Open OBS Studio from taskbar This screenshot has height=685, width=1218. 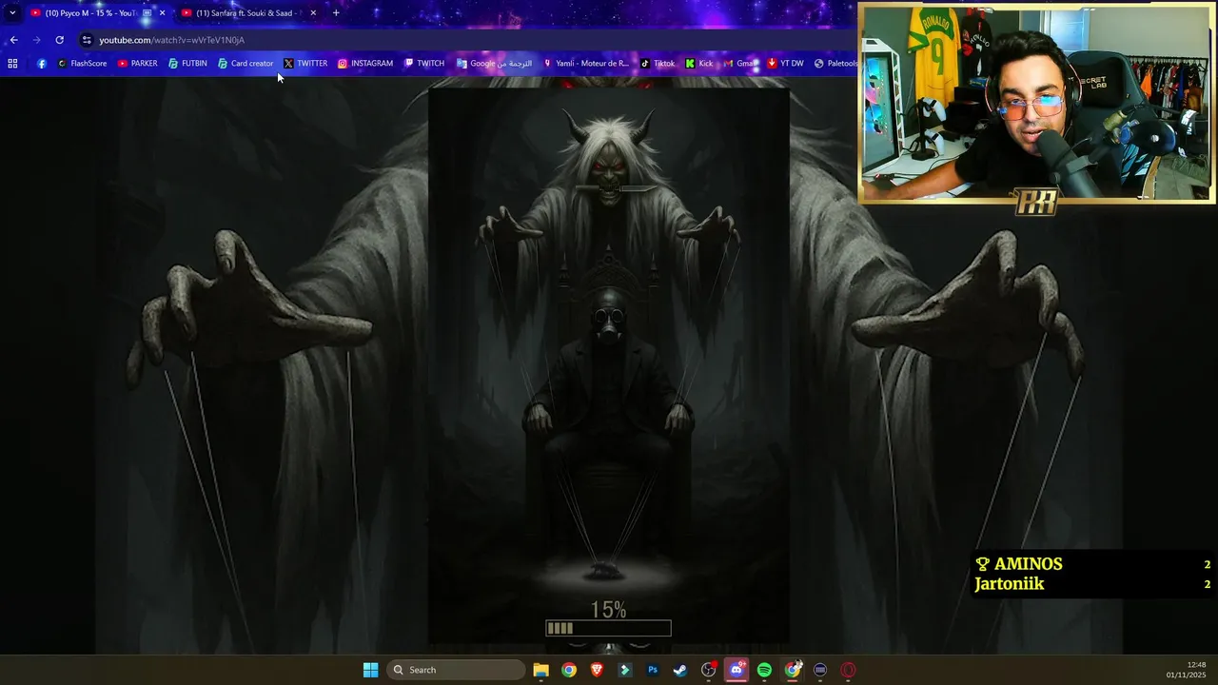pos(709,670)
